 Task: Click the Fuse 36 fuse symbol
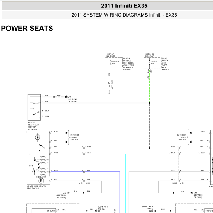point(111,62)
